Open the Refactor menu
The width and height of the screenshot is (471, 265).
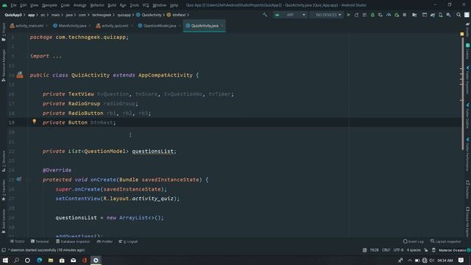(x=97, y=5)
